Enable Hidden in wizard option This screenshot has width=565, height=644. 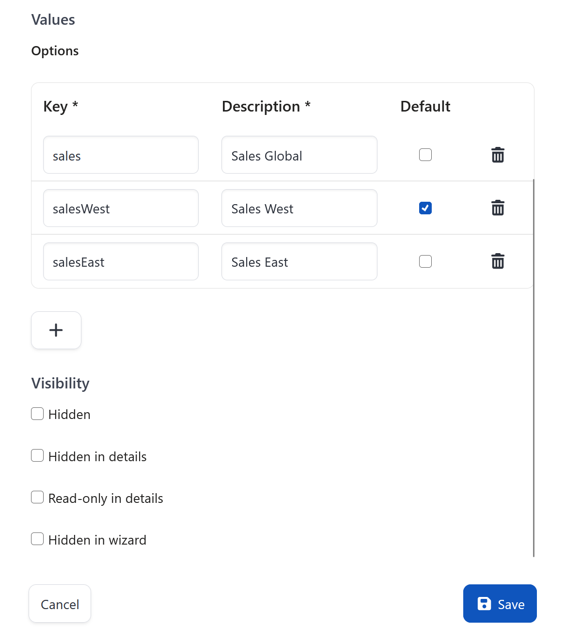pos(37,539)
